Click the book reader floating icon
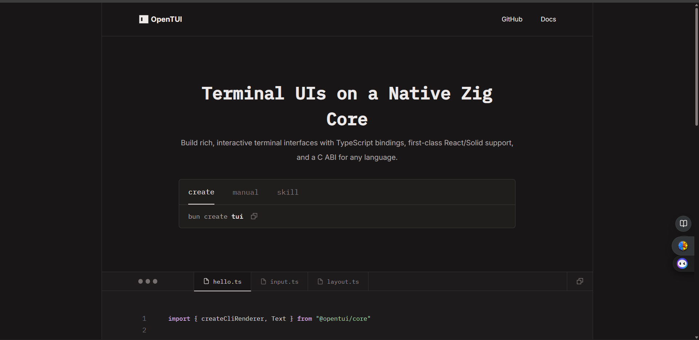This screenshot has width=699, height=340. pyautogui.click(x=683, y=223)
